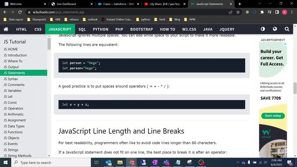Open Task View on taskbar
The height and width of the screenshot is (167, 297).
pos(97,162)
